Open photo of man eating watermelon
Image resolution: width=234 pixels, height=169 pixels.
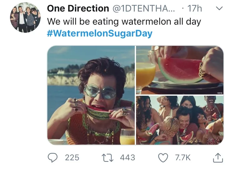coord(91,95)
